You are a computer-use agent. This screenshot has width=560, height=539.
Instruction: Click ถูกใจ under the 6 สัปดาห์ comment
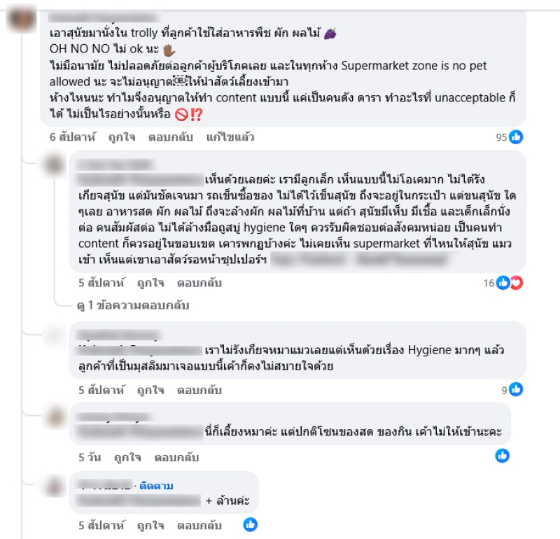click(x=122, y=137)
